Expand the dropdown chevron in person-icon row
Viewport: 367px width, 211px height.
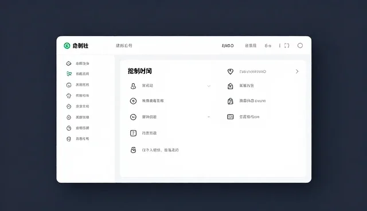click(x=209, y=86)
